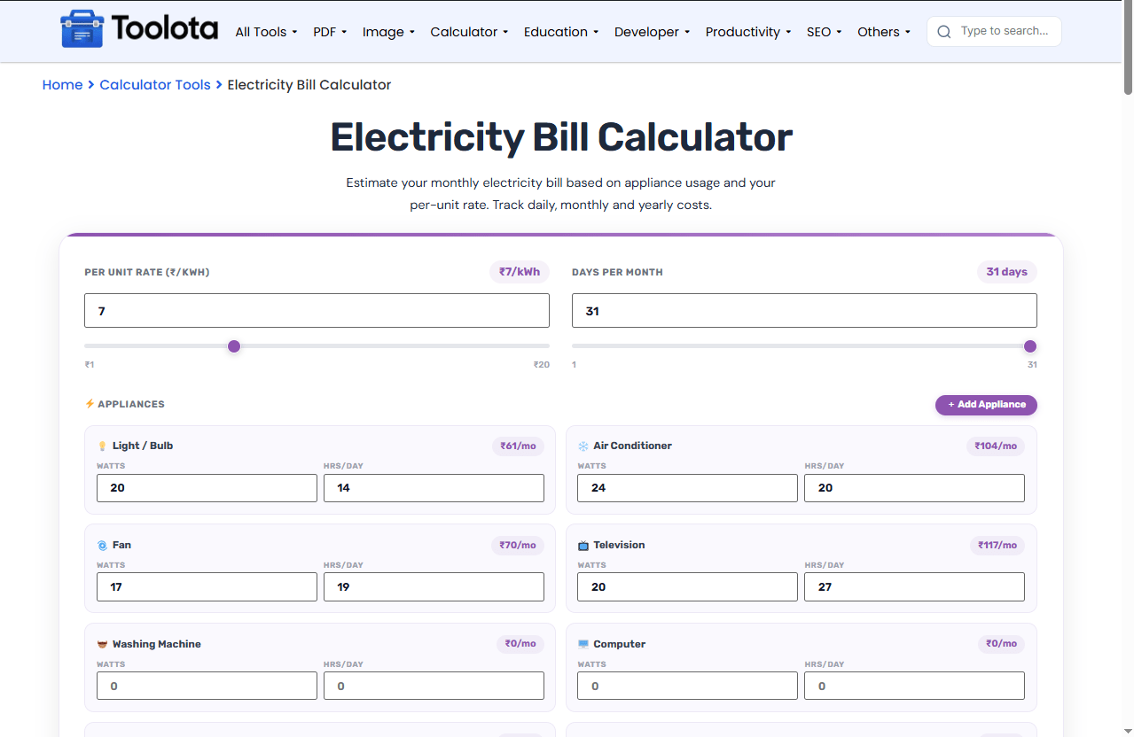Edit Fan watts field

[207, 587]
